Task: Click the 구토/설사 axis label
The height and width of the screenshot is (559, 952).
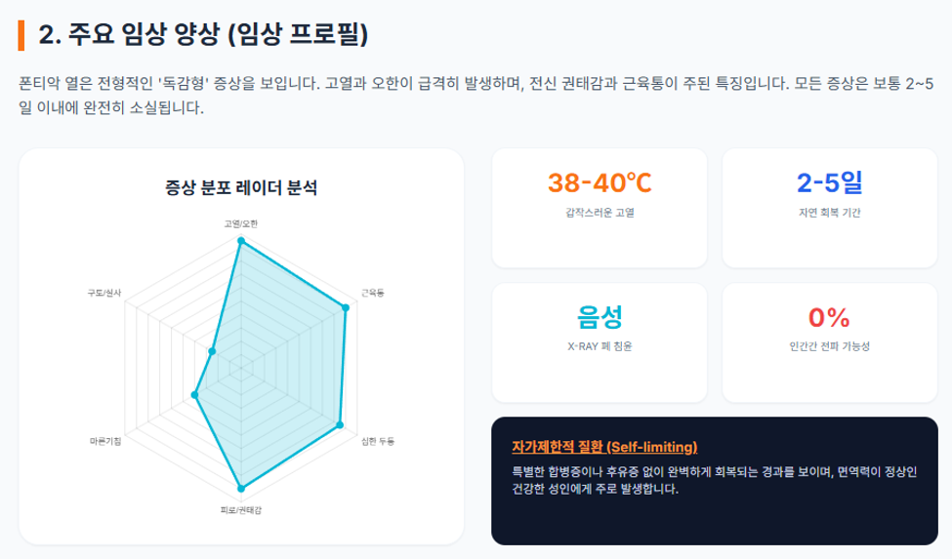Action: pos(104,293)
